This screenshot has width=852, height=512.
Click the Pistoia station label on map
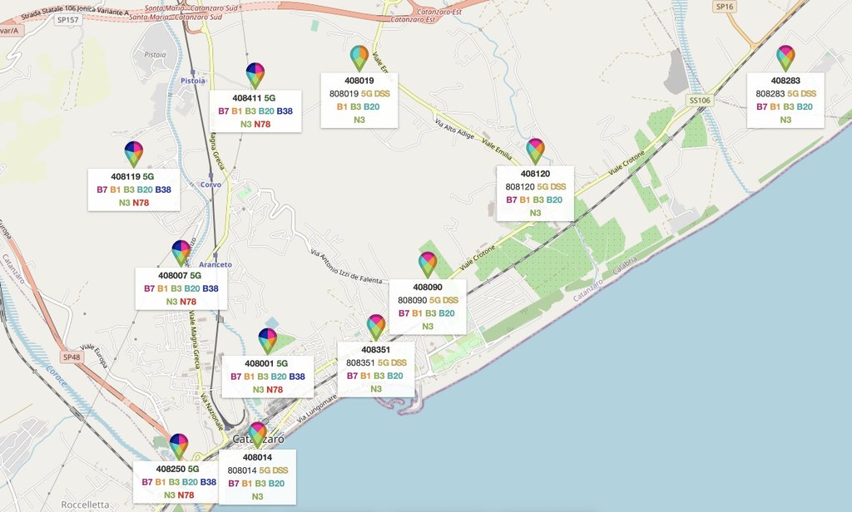(193, 81)
